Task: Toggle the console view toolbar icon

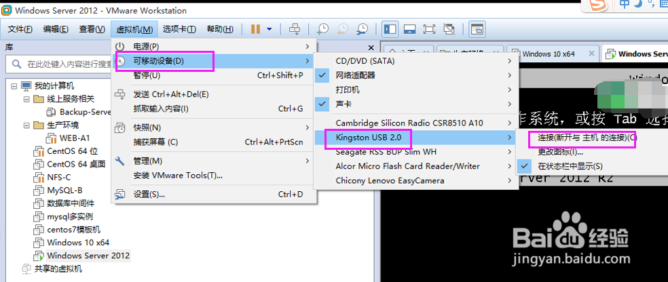Action: (477, 29)
